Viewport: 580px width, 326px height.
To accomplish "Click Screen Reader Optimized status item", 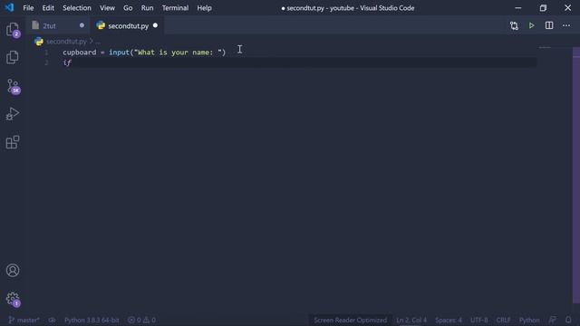I will (x=351, y=320).
